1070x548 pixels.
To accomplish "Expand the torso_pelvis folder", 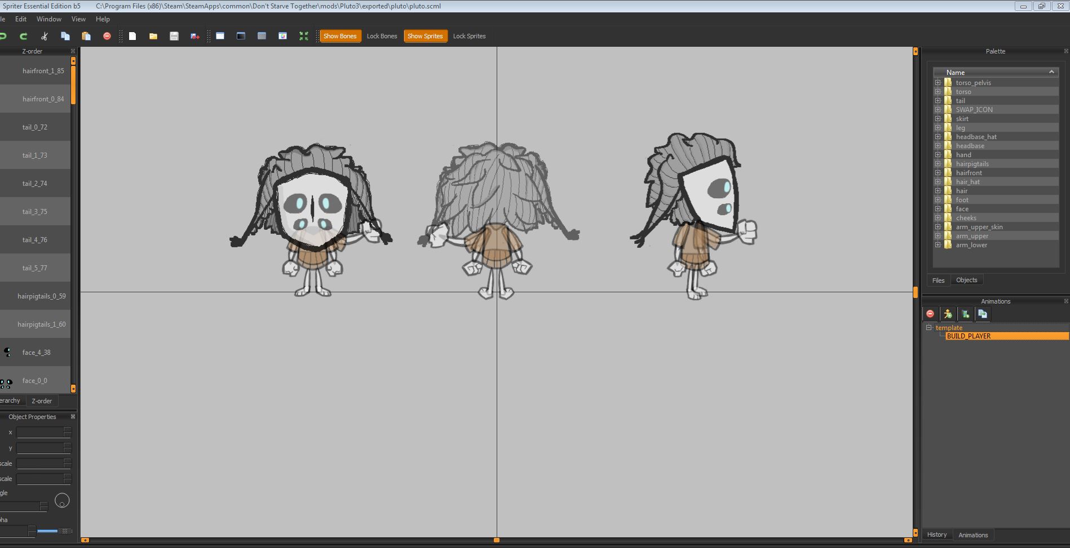I will (x=938, y=83).
